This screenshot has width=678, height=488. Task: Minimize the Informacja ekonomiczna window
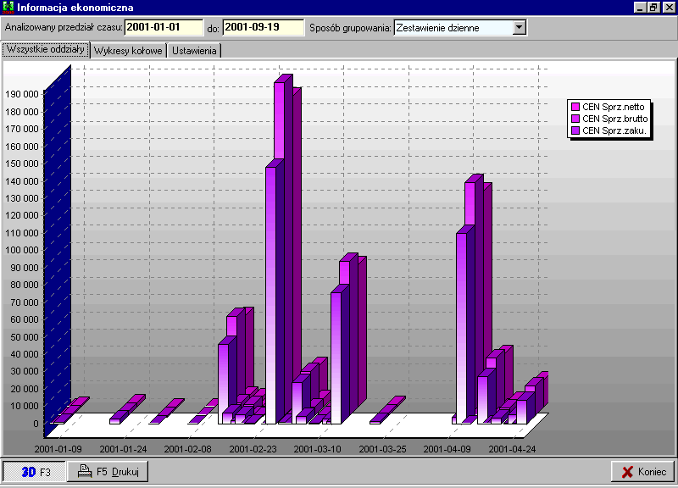click(640, 8)
